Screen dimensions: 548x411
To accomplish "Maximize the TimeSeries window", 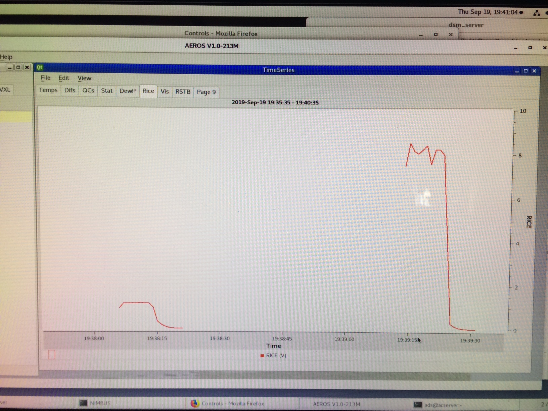I will tap(526, 71).
